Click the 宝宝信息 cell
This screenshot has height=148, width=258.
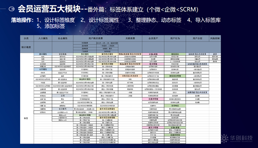coord(63,54)
